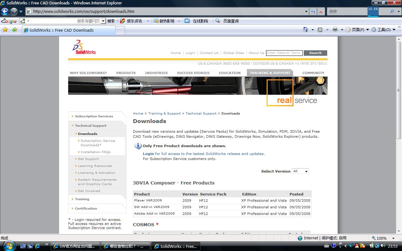Click the browser address bar URL

click(x=84, y=12)
